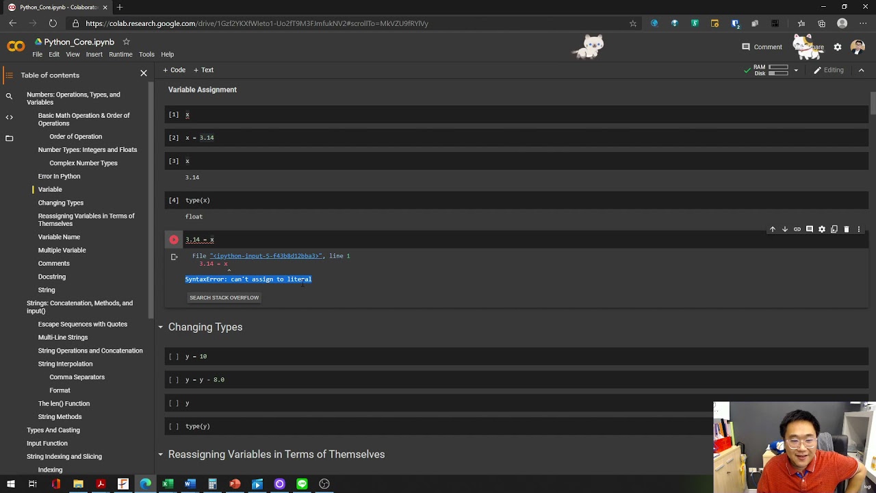Image resolution: width=876 pixels, height=493 pixels.
Task: Collapse the Colab header with chevron
Action: point(861,70)
